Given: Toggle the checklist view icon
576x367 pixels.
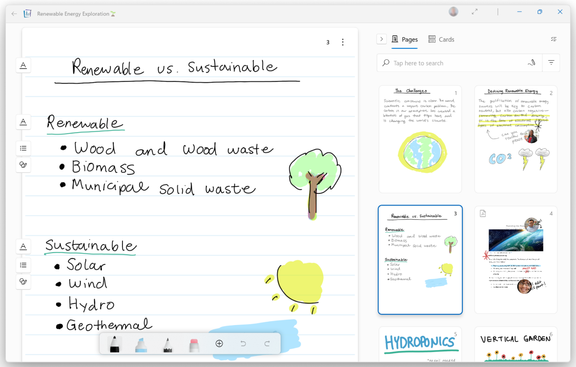Looking at the screenshot, I should [x=554, y=39].
